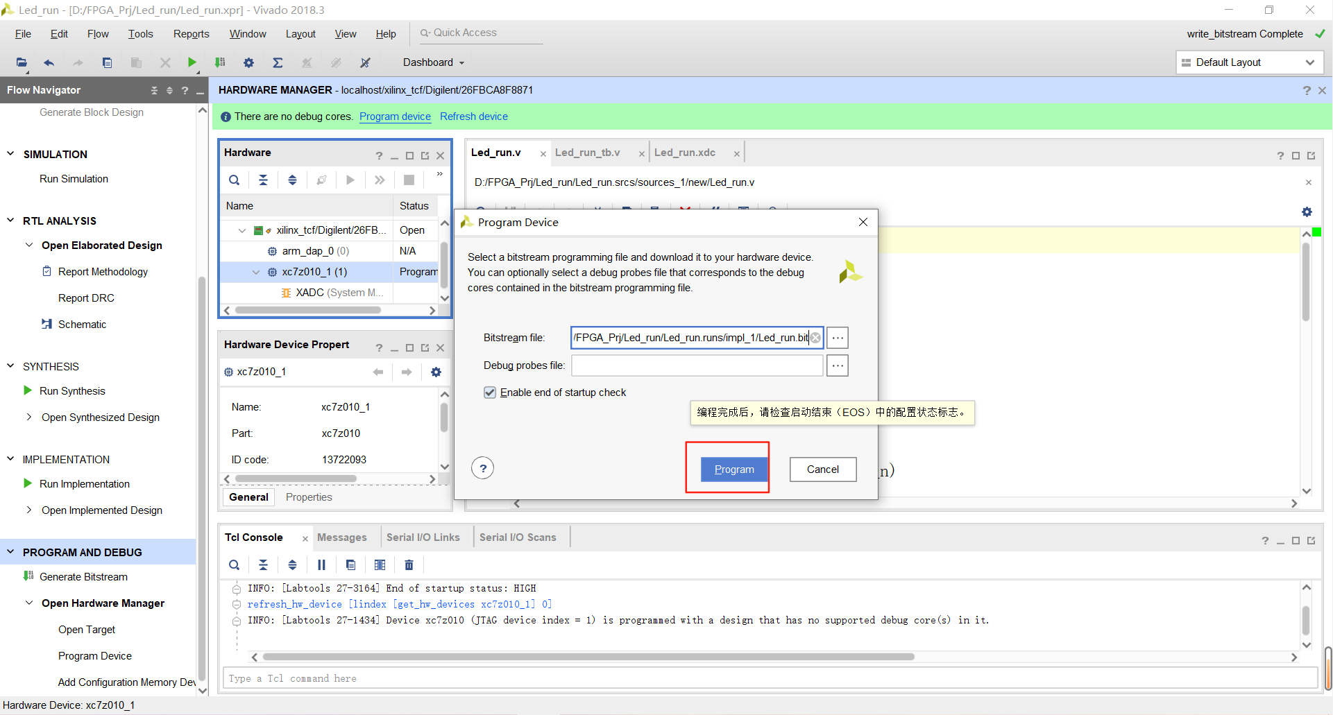Copy Tcl Console contents icon
Image resolution: width=1333 pixels, height=715 pixels.
tap(350, 565)
